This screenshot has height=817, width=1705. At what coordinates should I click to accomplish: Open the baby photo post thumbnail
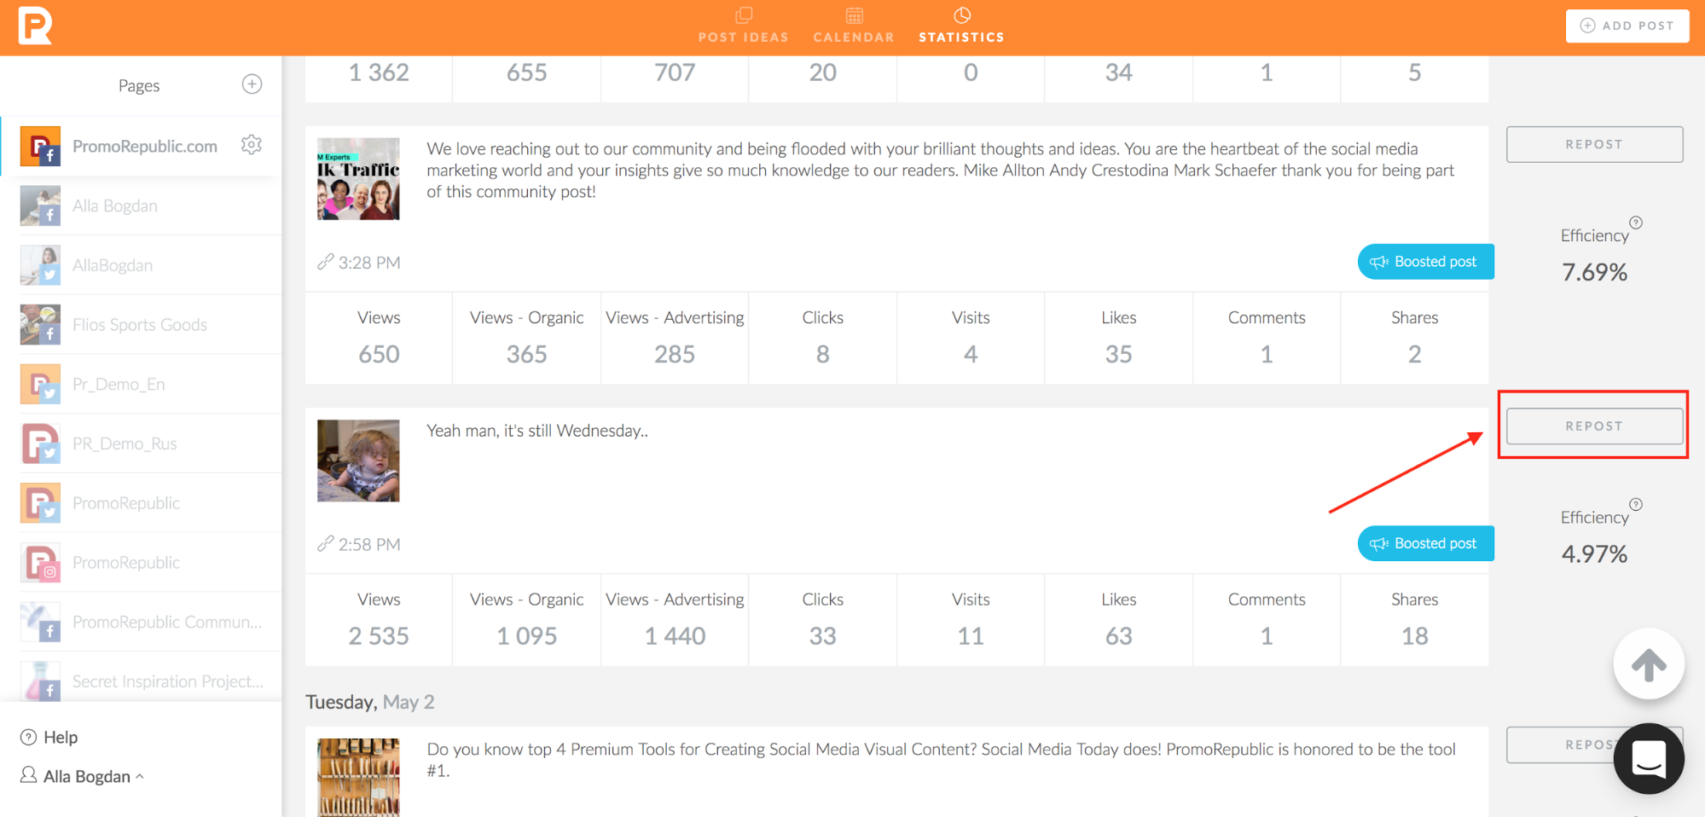point(358,461)
